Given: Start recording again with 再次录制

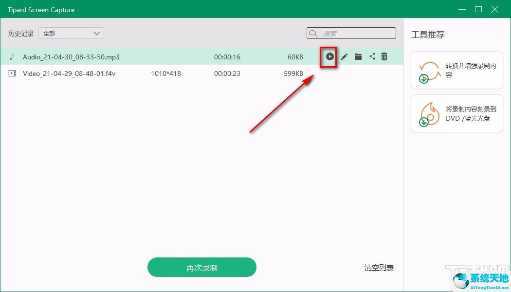Looking at the screenshot, I should (x=202, y=267).
